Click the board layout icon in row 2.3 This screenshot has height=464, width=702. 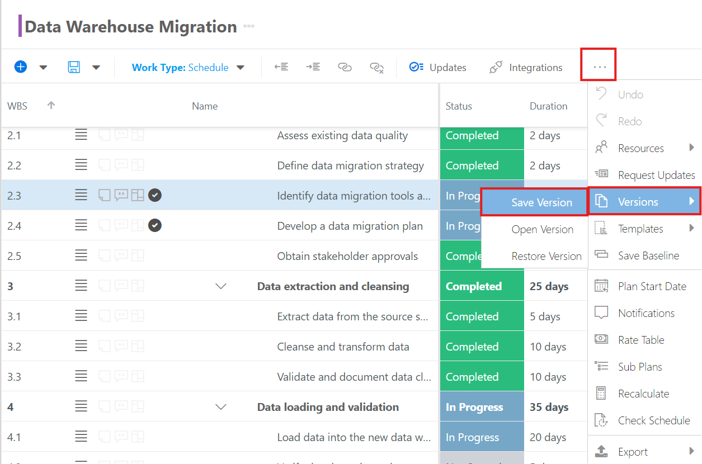[x=138, y=195]
